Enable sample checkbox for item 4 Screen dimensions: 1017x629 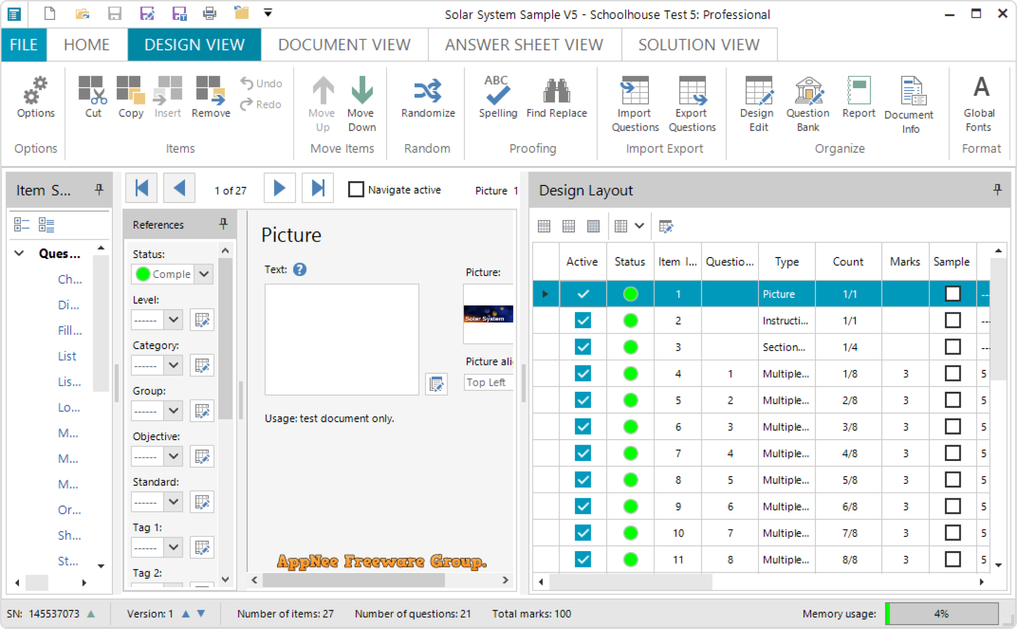(952, 373)
